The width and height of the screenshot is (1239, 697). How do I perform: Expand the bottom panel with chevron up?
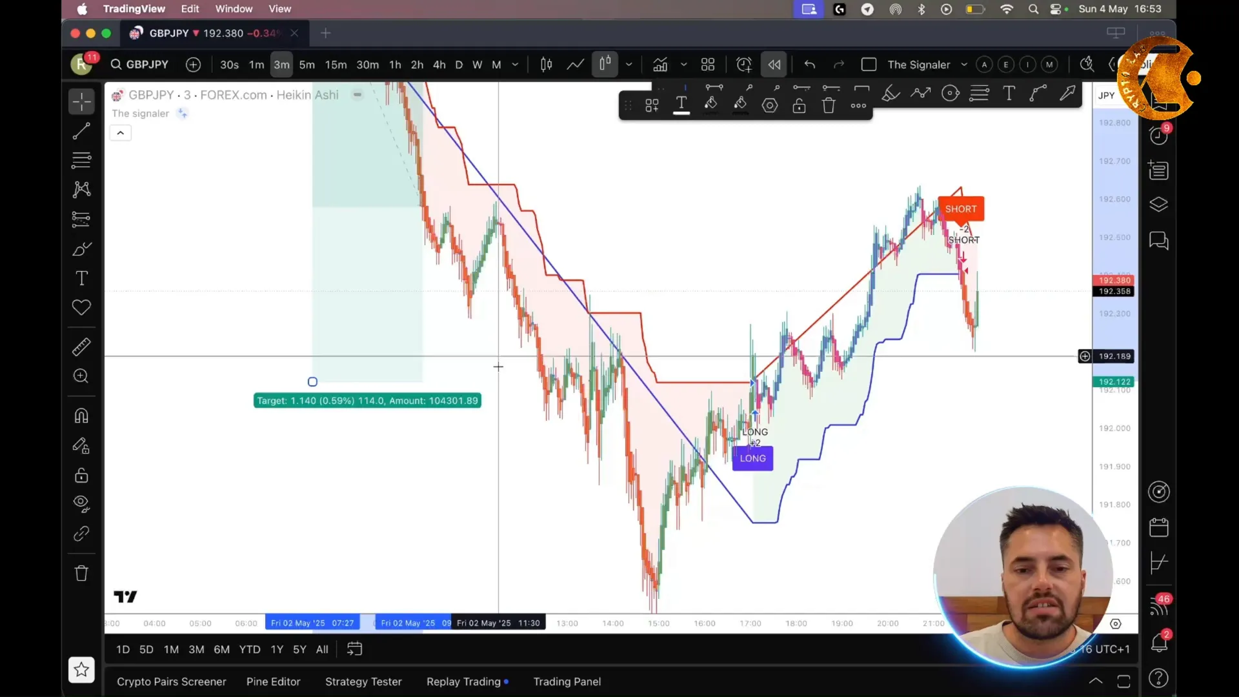(x=1096, y=682)
